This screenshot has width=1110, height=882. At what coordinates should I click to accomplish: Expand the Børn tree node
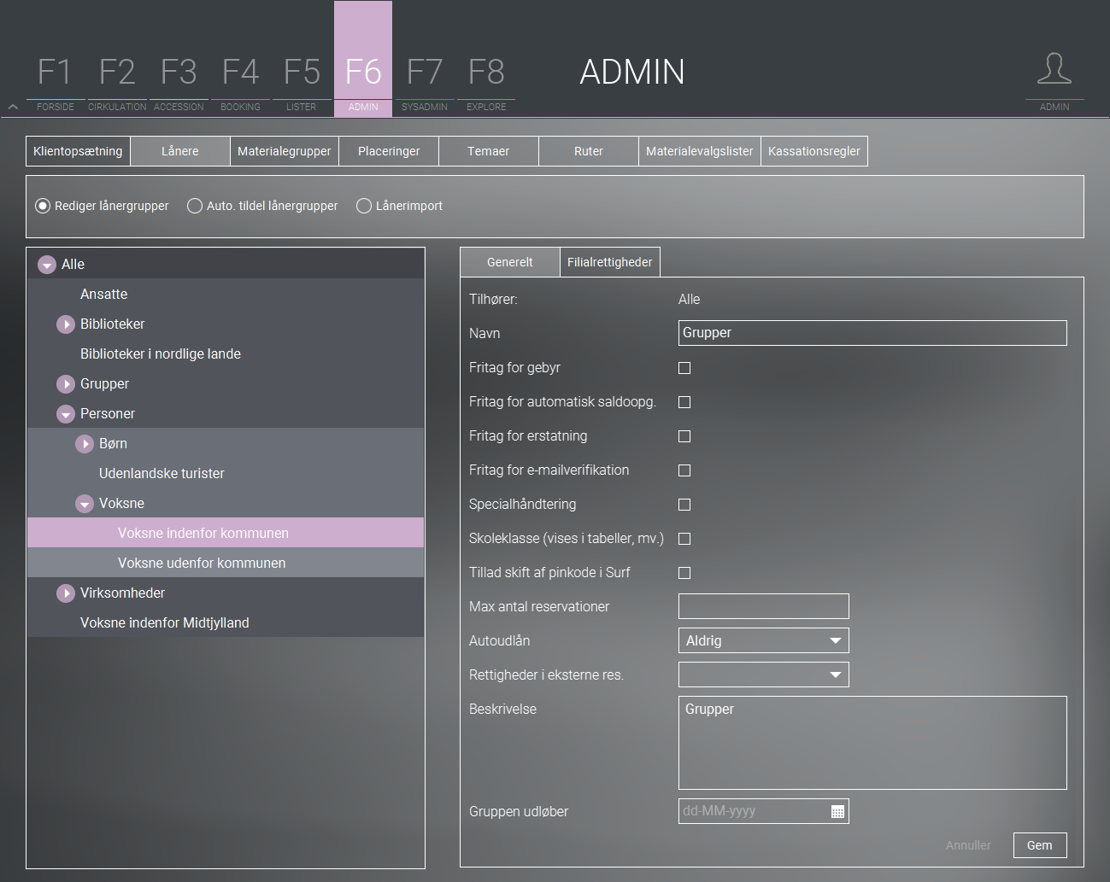pos(85,444)
